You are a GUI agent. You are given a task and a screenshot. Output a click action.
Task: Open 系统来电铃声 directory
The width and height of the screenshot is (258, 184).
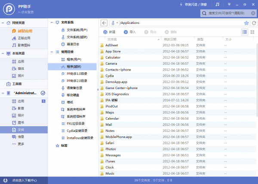tap(72, 110)
